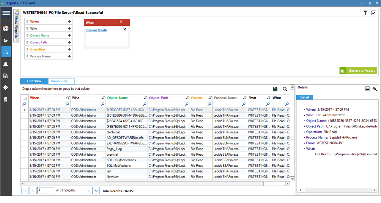
Task: Add an Object Name filter with plus
Action: 69,36
